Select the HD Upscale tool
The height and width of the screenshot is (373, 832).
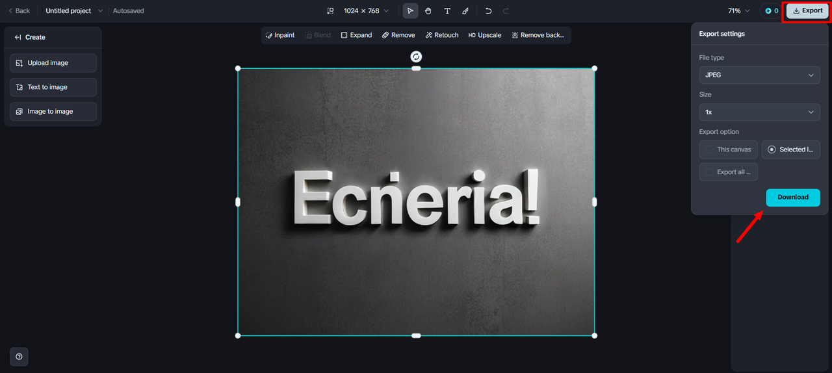click(x=485, y=35)
